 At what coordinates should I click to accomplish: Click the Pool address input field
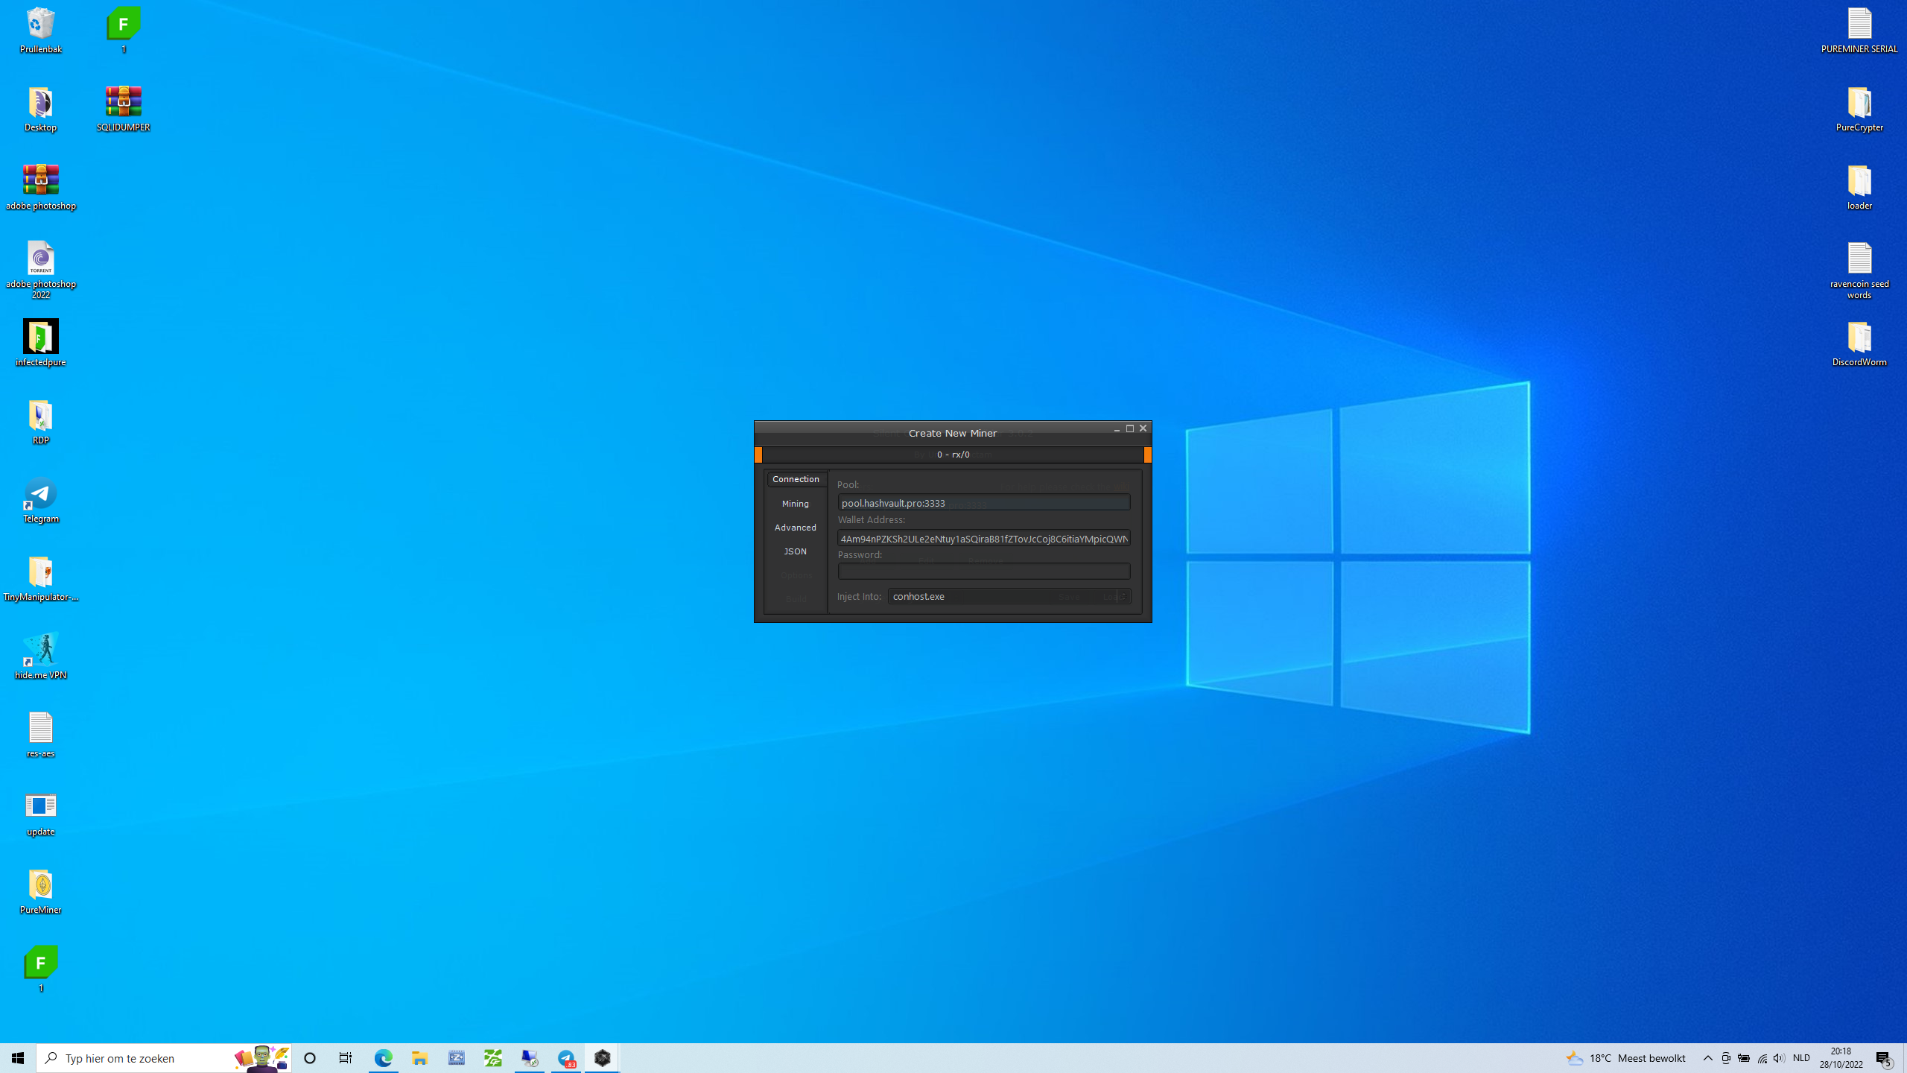tap(983, 503)
